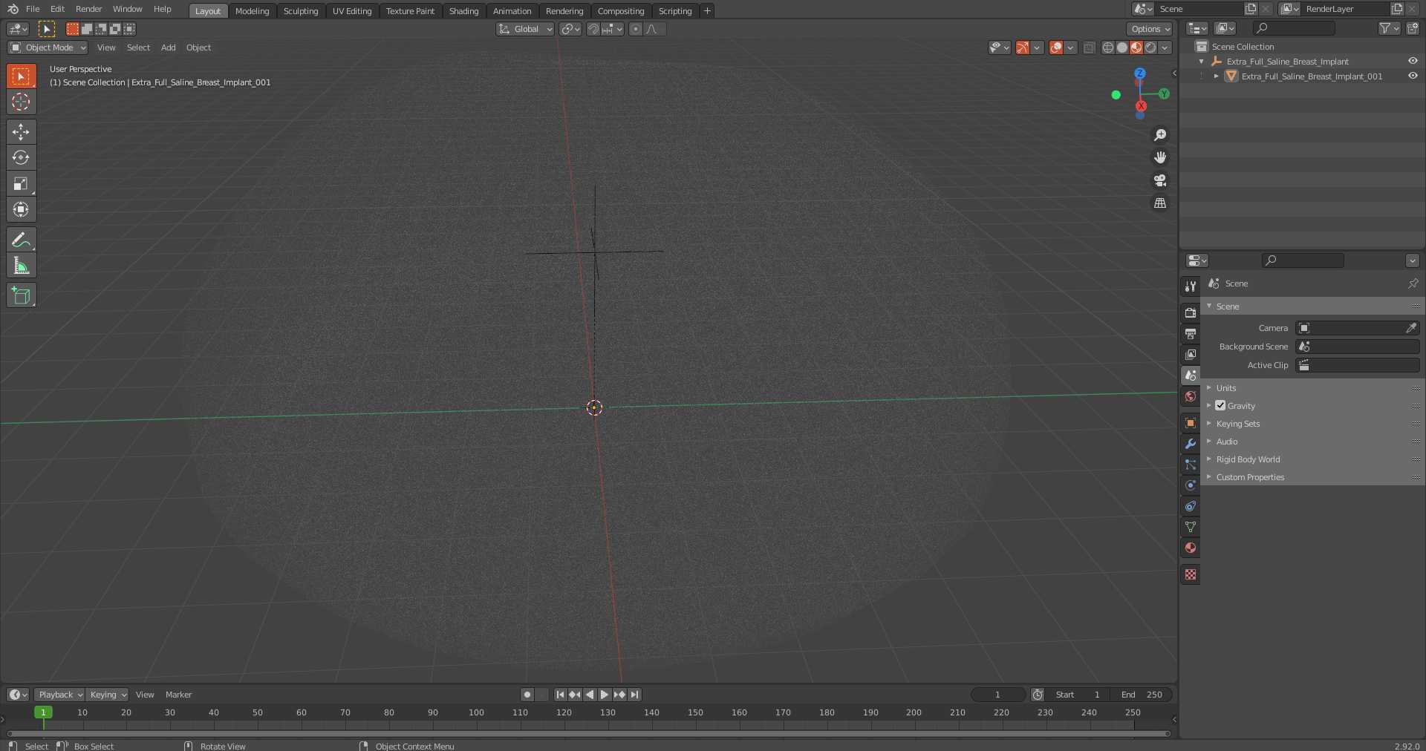Select the Measure tool
The image size is (1426, 751).
click(x=21, y=266)
